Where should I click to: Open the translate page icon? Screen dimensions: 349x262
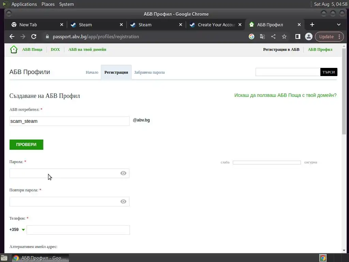[x=262, y=37]
